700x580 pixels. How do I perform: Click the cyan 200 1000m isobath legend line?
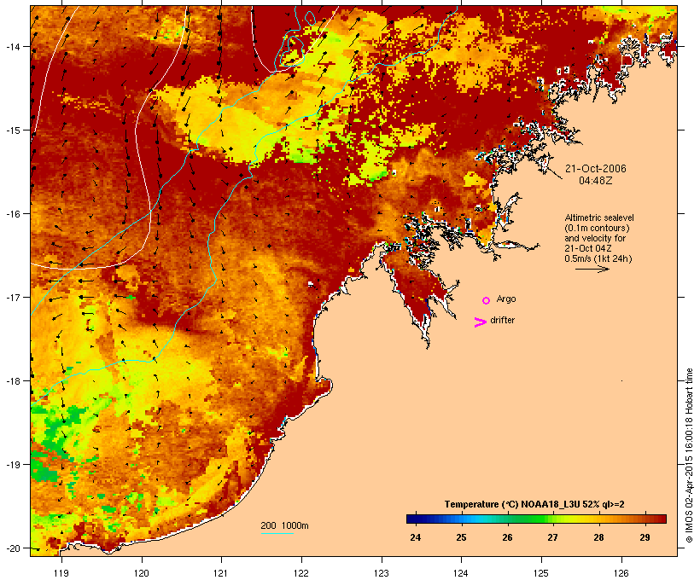pos(277,533)
